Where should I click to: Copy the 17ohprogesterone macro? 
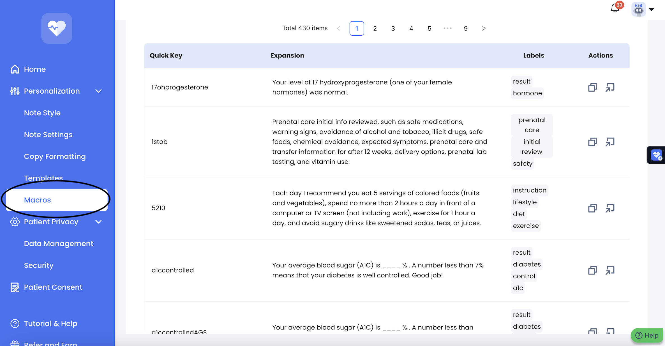tap(592, 87)
